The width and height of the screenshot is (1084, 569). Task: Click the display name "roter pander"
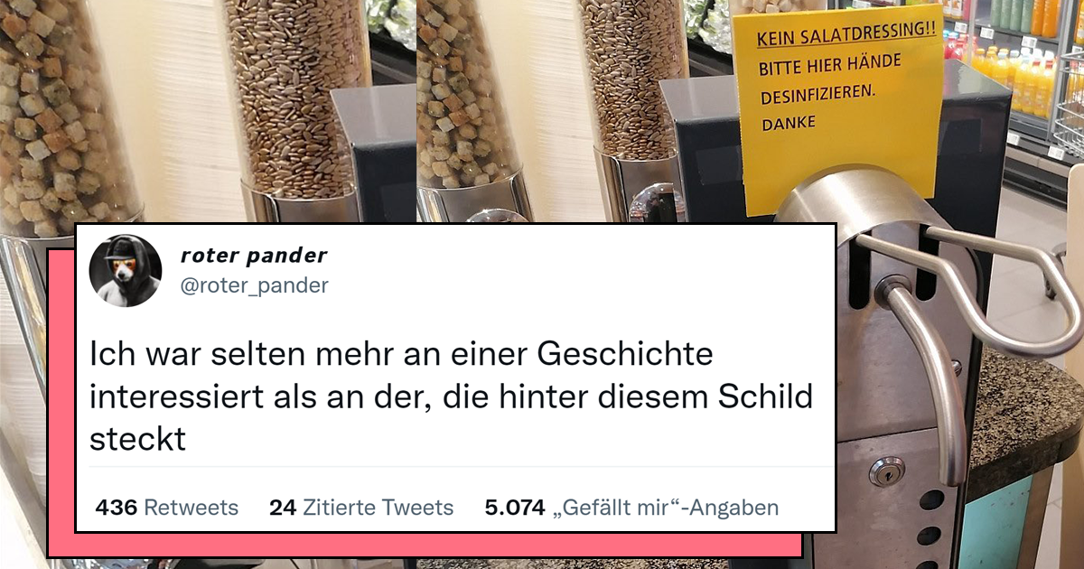[x=254, y=256]
